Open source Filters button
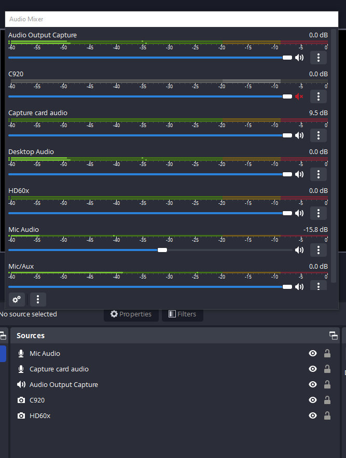Image resolution: width=346 pixels, height=458 pixels. 183,314
